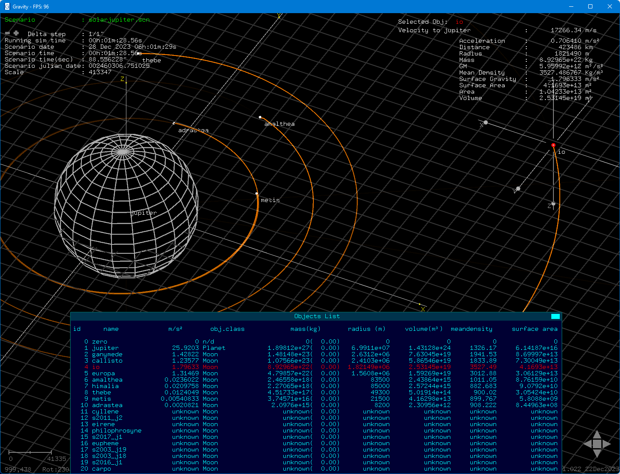Increase delta step with plus icon
The height and width of the screenshot is (474, 620).
click(x=16, y=33)
